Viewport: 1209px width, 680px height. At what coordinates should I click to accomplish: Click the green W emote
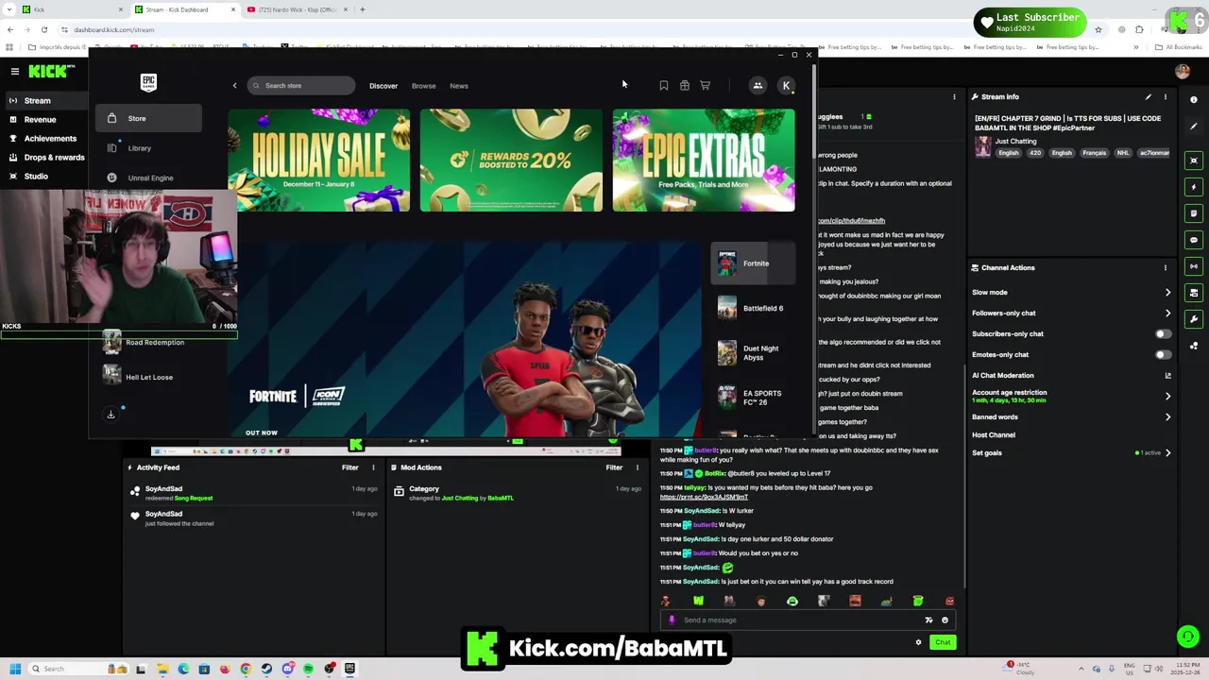[x=698, y=601]
